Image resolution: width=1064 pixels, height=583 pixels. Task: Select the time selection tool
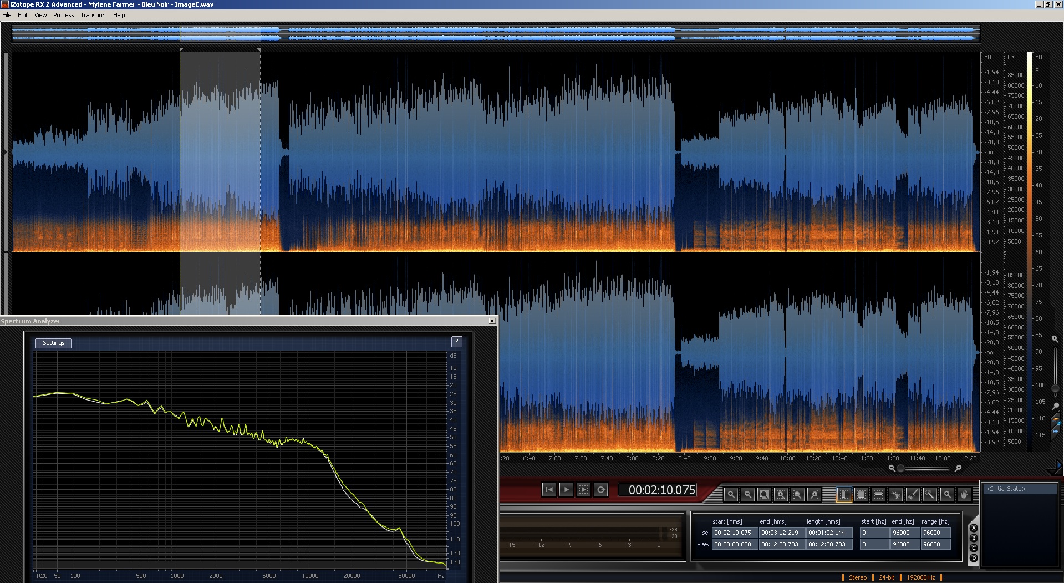pyautogui.click(x=844, y=494)
